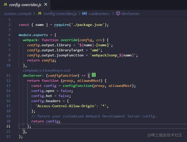Click the opening brace on line 11
Image resolution: width=187 pixels, height=142 pixels.
pyautogui.click(x=89, y=75)
